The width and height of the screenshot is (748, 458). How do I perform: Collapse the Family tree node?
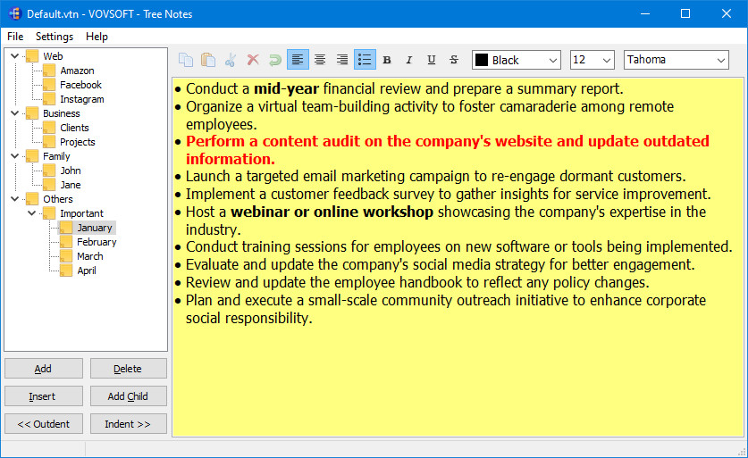pos(15,156)
